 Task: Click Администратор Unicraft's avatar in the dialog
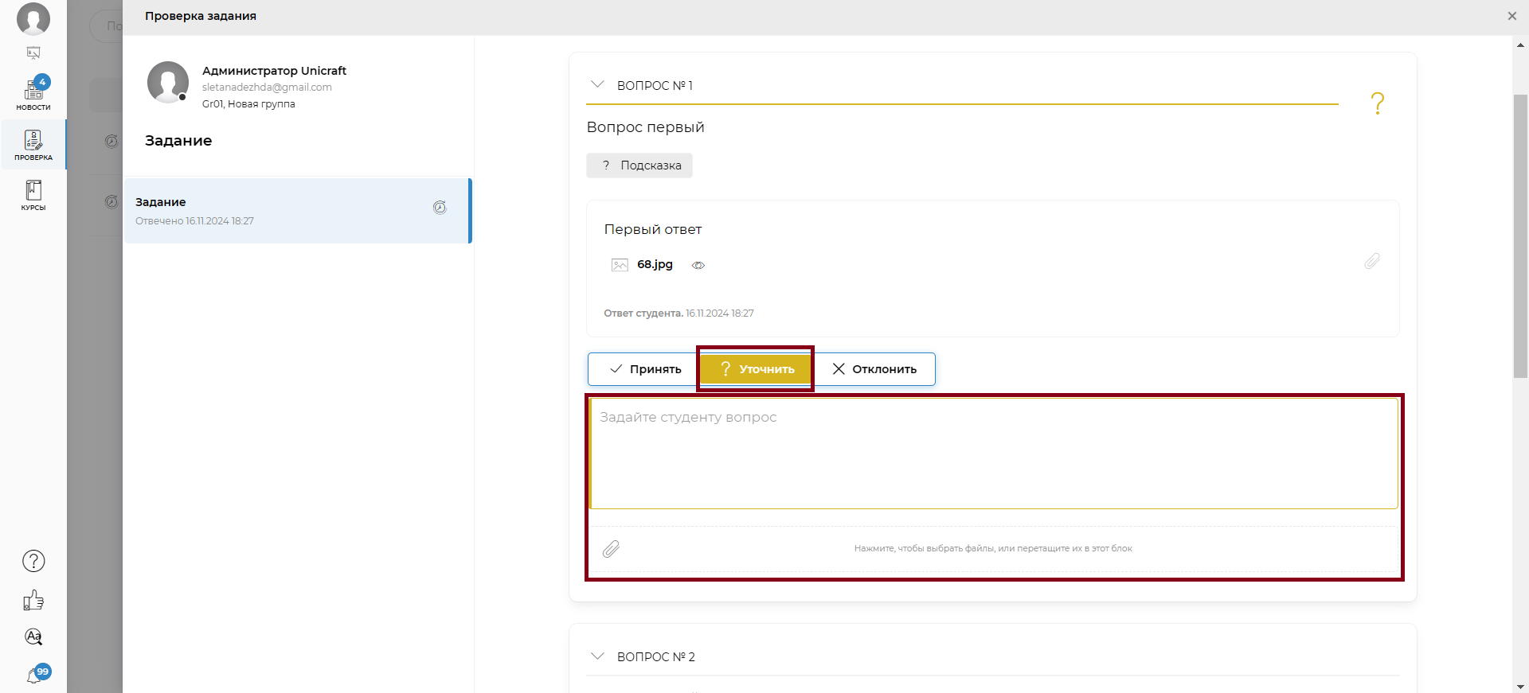[x=168, y=82]
